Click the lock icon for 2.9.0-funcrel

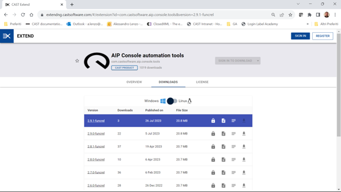point(213,134)
